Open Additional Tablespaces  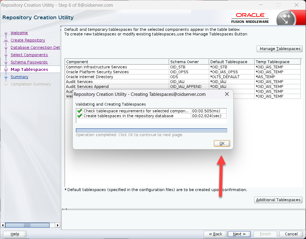[x=278, y=200]
